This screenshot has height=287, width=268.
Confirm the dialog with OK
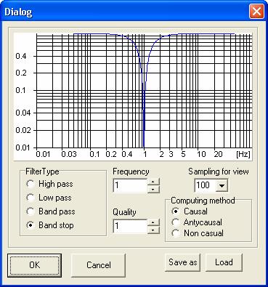coord(34,265)
